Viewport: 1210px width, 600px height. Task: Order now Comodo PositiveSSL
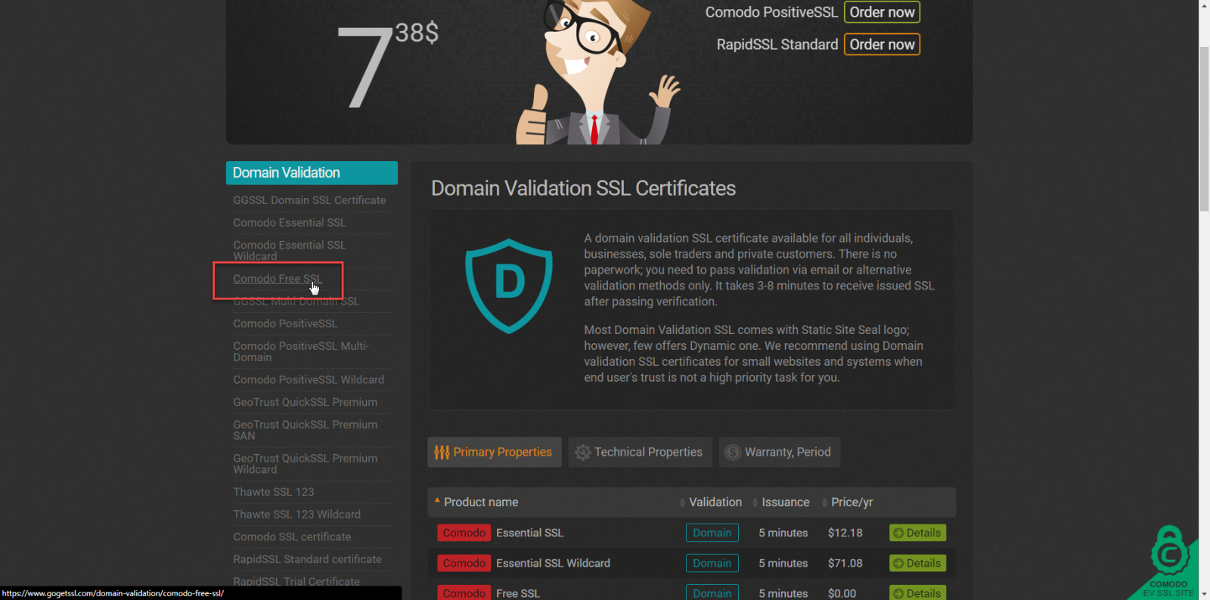coord(882,12)
